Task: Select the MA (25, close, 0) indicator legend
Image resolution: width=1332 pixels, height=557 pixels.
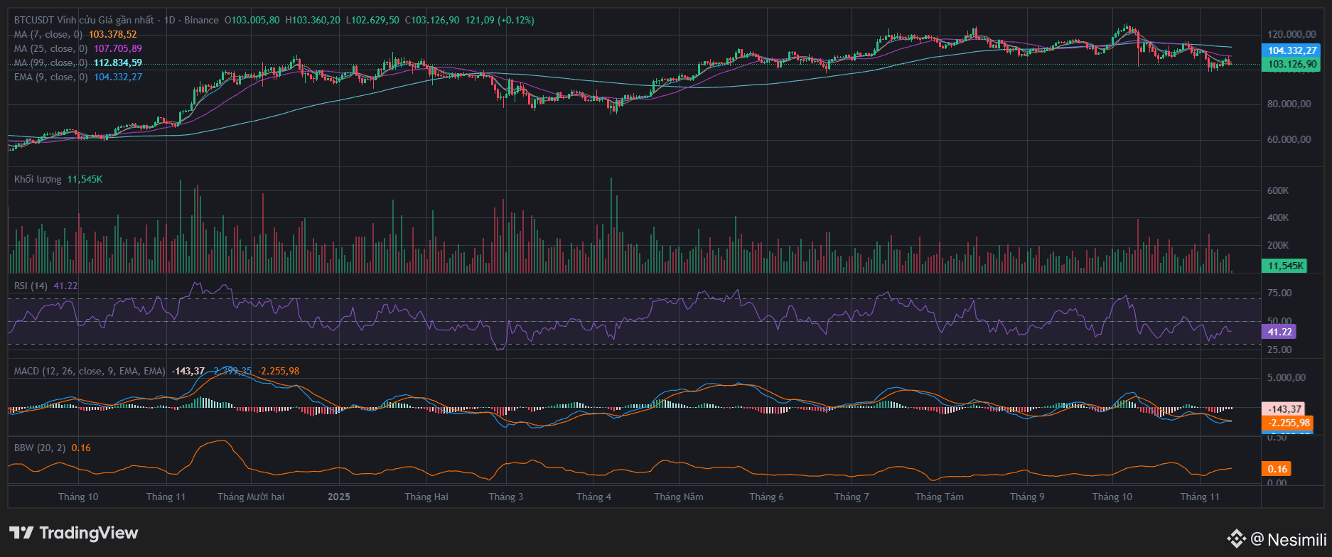Action: tap(50, 48)
